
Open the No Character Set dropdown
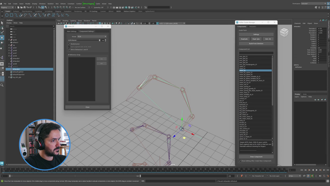[x=258, y=176]
